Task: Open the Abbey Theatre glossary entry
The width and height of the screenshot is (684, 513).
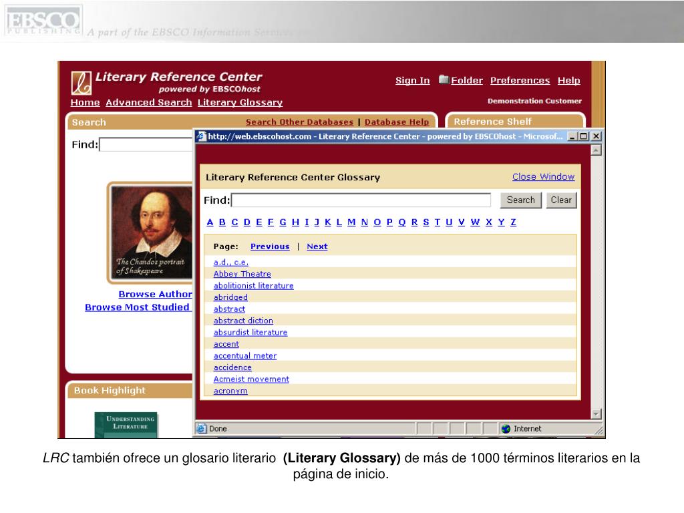Action: point(242,274)
